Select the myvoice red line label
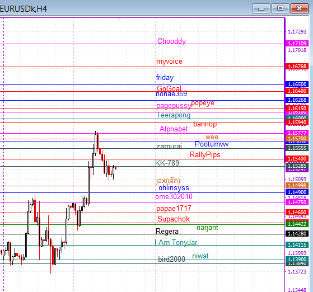Screen dimensions: 313x292 tap(169, 62)
